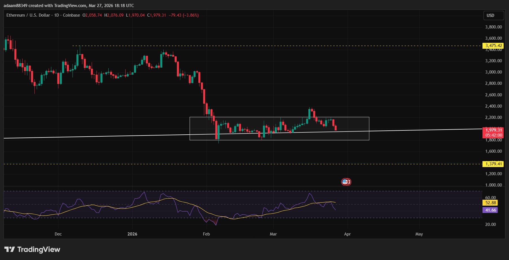Click the low value L1,970.04

coord(135,15)
